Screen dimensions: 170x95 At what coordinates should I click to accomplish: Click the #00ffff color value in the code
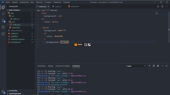tap(62, 31)
